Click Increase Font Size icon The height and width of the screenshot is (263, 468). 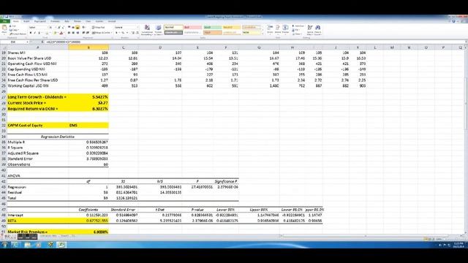pos(58,28)
